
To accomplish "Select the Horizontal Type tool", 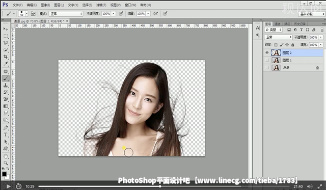I will (6, 134).
